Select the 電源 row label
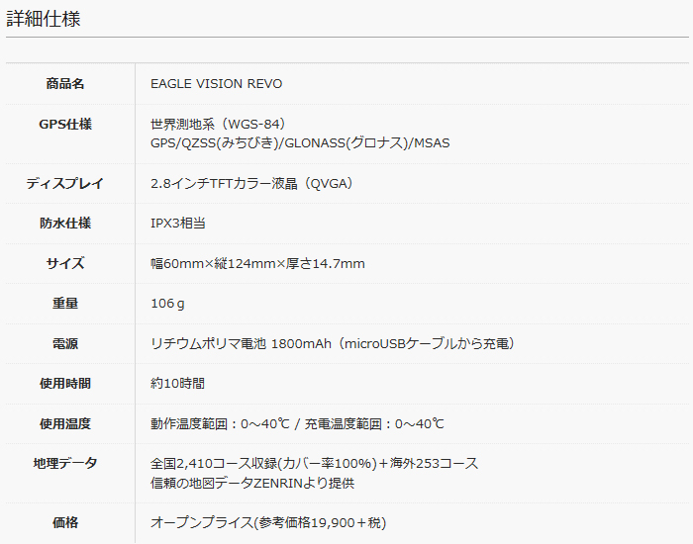This screenshot has height=544, width=693. (65, 343)
